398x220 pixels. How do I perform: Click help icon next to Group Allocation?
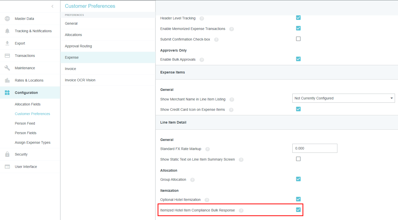tap(192, 180)
